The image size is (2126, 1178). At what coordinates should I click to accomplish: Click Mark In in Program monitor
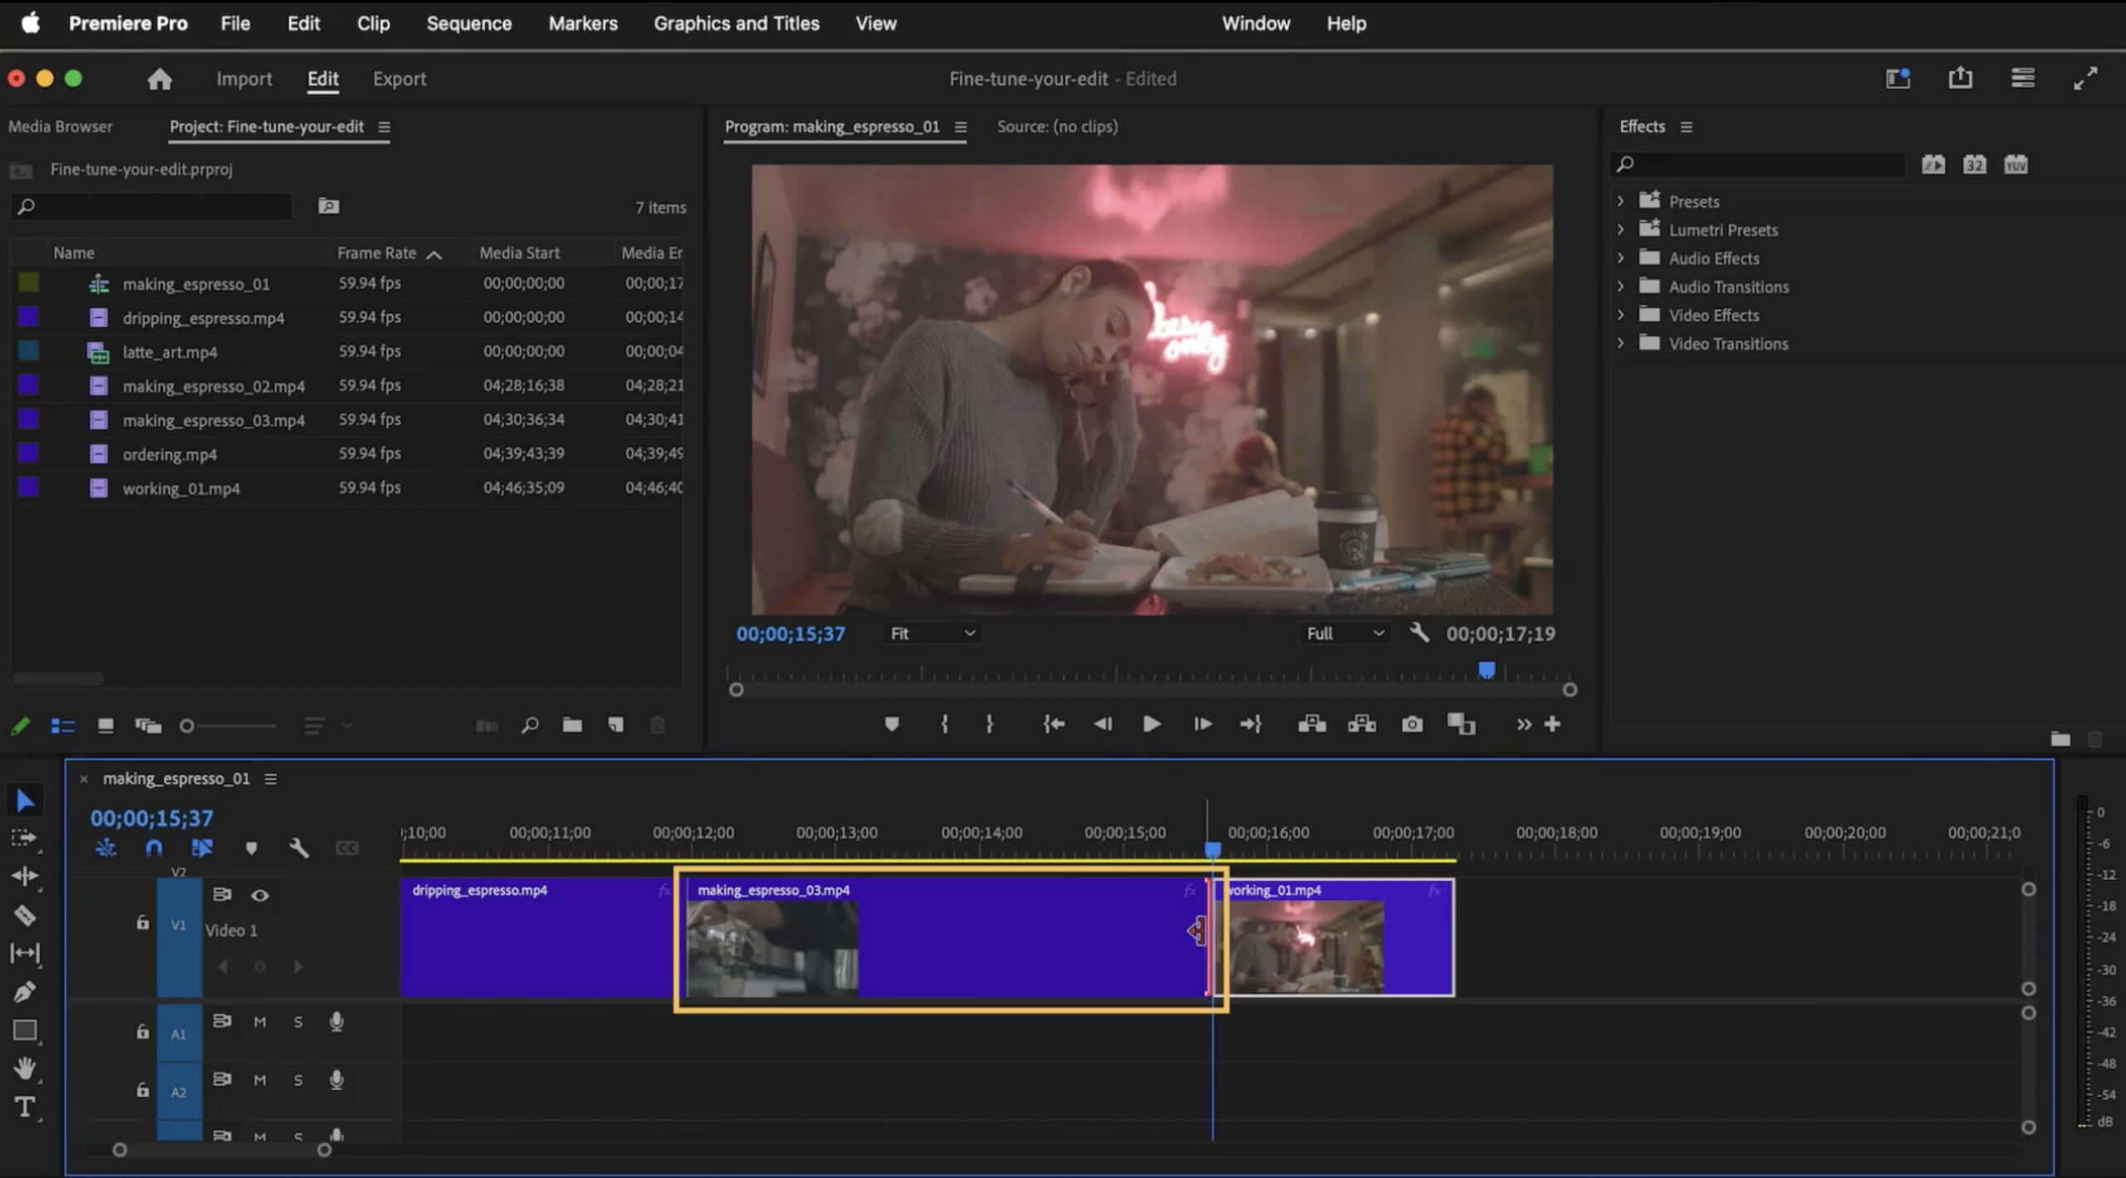pyautogui.click(x=944, y=724)
